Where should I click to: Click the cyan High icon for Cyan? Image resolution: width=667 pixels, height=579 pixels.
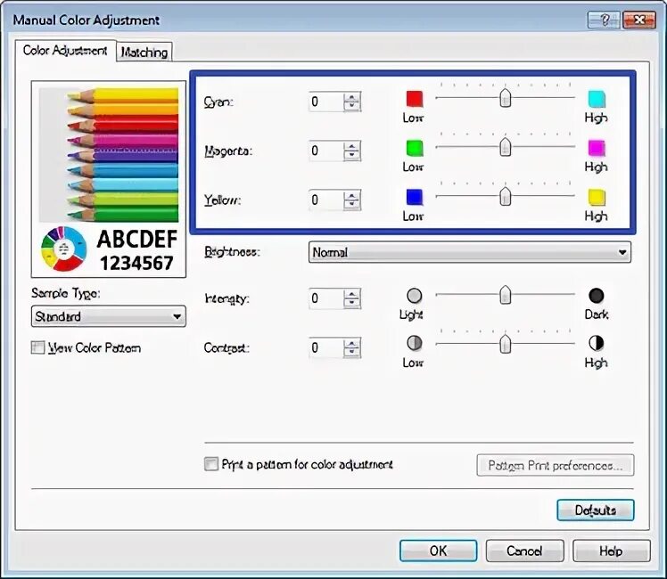tap(597, 99)
